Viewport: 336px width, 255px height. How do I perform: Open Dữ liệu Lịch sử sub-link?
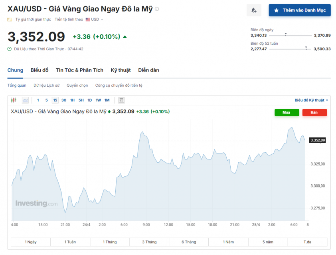(46, 85)
